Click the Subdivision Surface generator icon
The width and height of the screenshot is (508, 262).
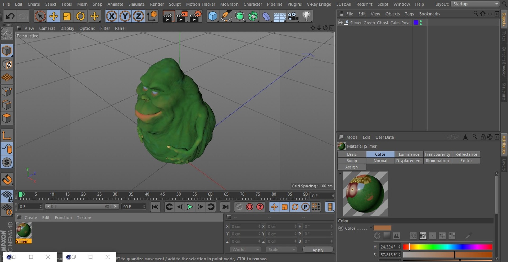[240, 16]
